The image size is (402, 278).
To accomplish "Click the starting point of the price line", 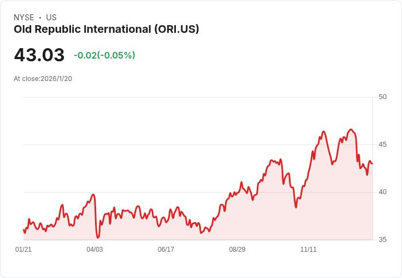I will 23,230.
